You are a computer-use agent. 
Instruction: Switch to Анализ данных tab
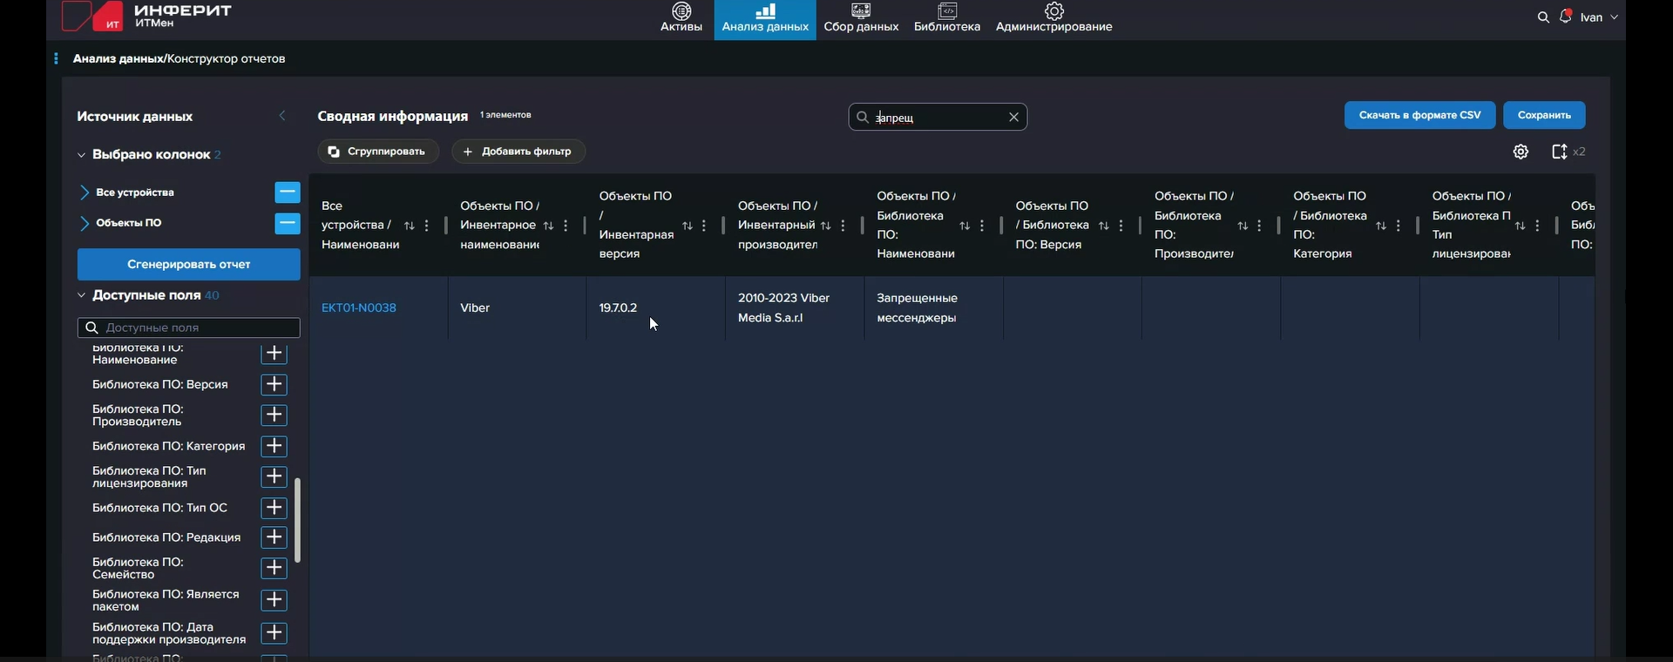click(x=765, y=19)
